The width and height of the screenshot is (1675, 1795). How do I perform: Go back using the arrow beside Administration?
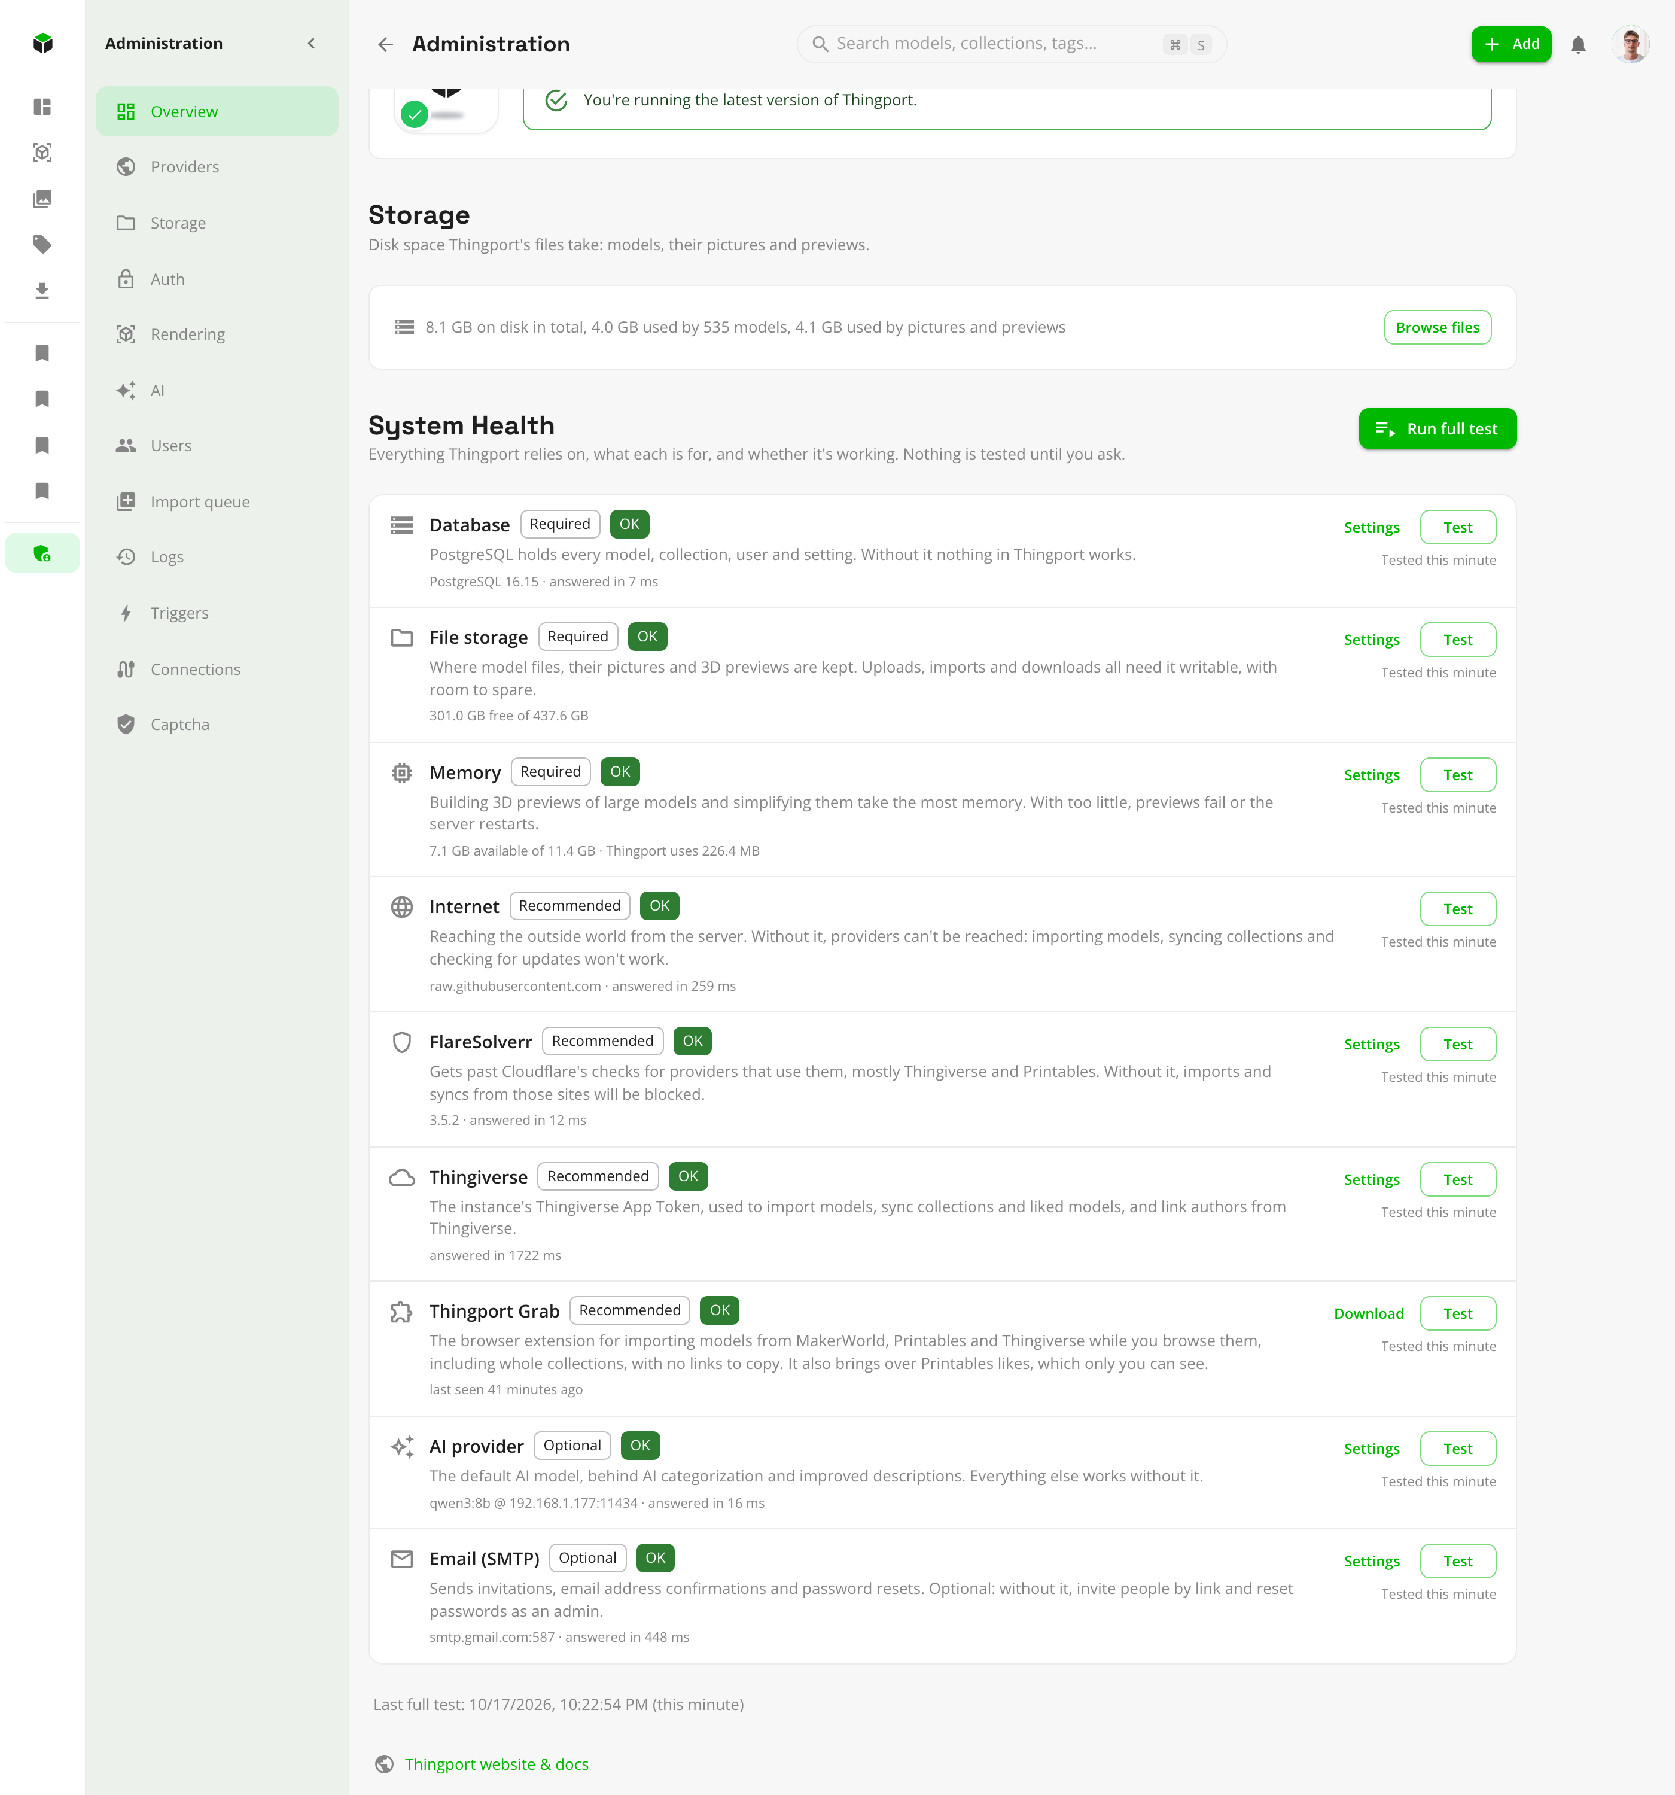(x=386, y=44)
